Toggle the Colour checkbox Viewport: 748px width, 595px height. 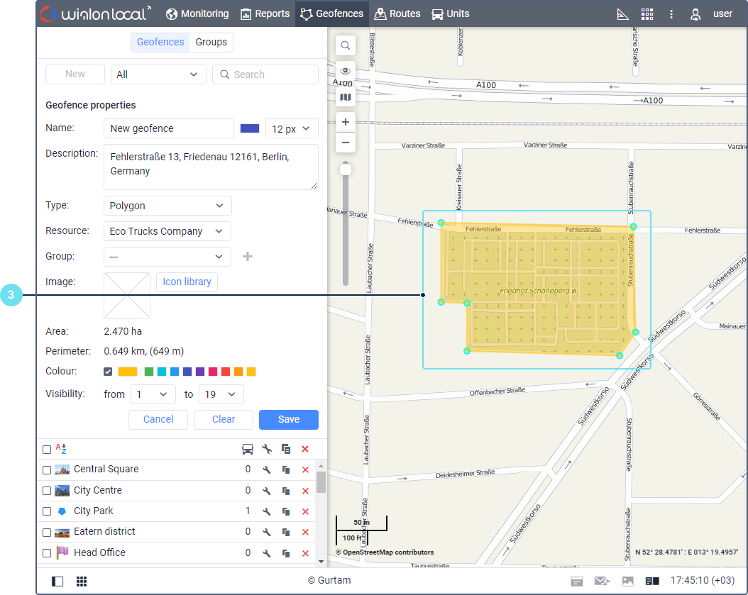(x=108, y=372)
